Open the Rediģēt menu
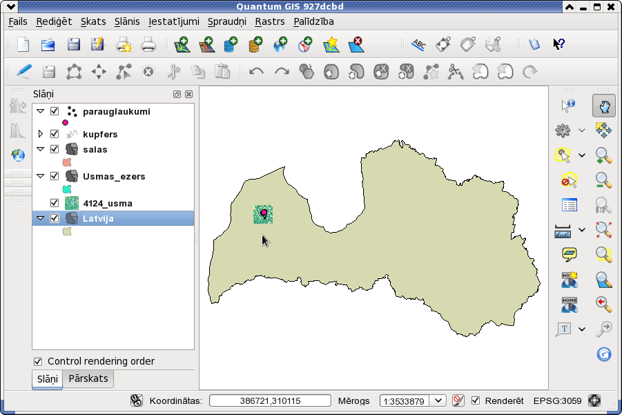The image size is (622, 415). pos(54,21)
